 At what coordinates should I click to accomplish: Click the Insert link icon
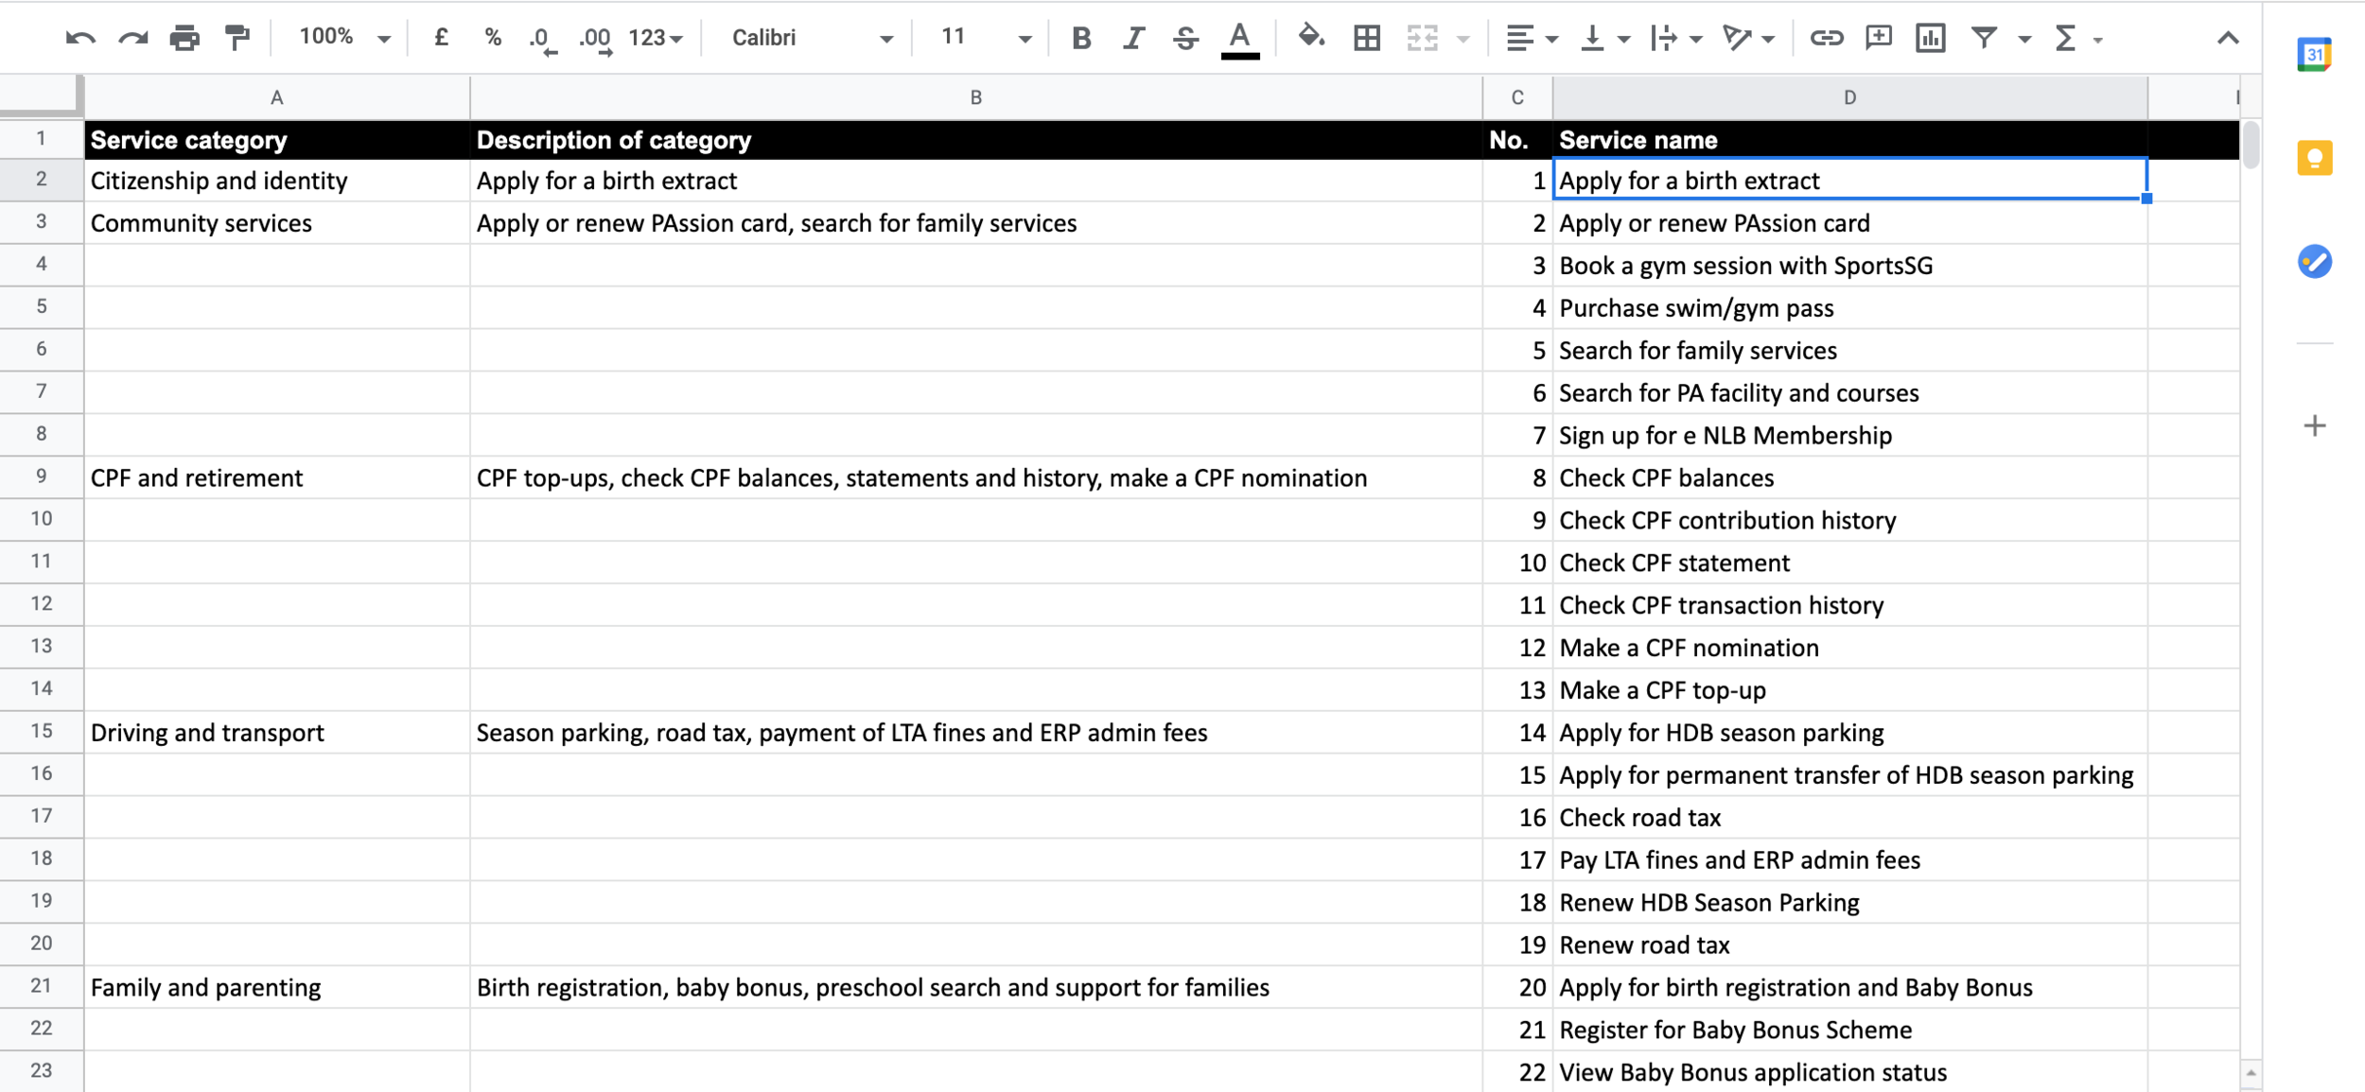point(1826,39)
